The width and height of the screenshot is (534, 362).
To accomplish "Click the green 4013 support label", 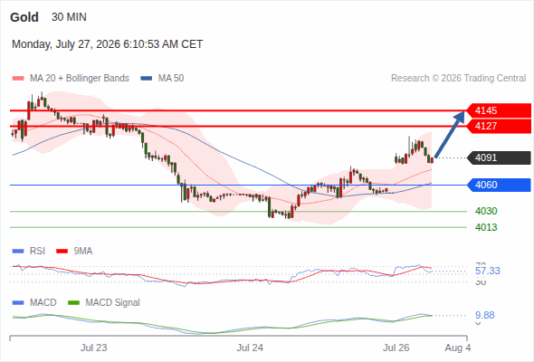I will pos(486,227).
